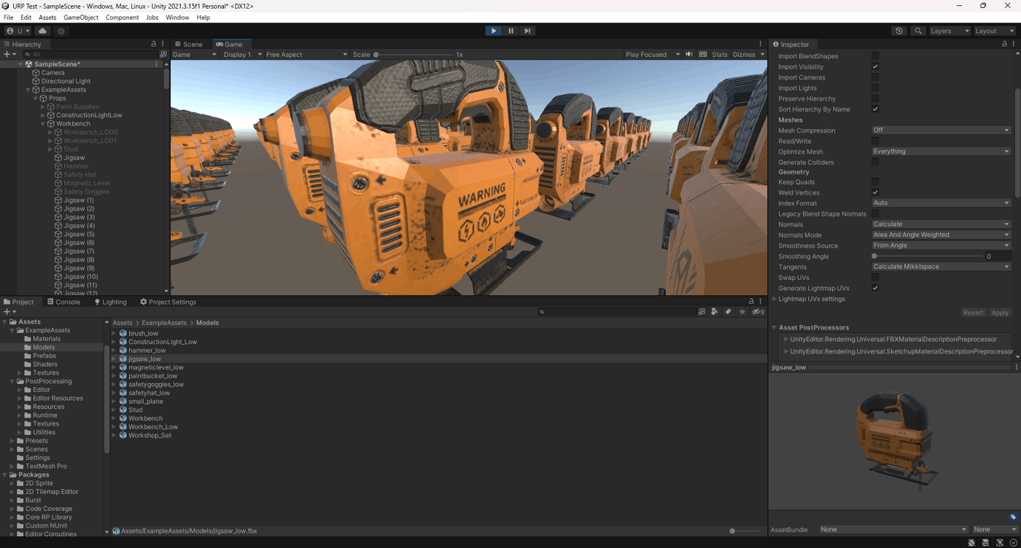Image resolution: width=1021 pixels, height=548 pixels.
Task: Enable the Import BlendShapes checkbox
Action: coord(875,56)
